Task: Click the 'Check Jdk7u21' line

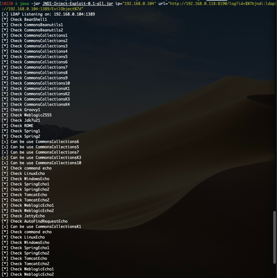Action: click(21, 121)
